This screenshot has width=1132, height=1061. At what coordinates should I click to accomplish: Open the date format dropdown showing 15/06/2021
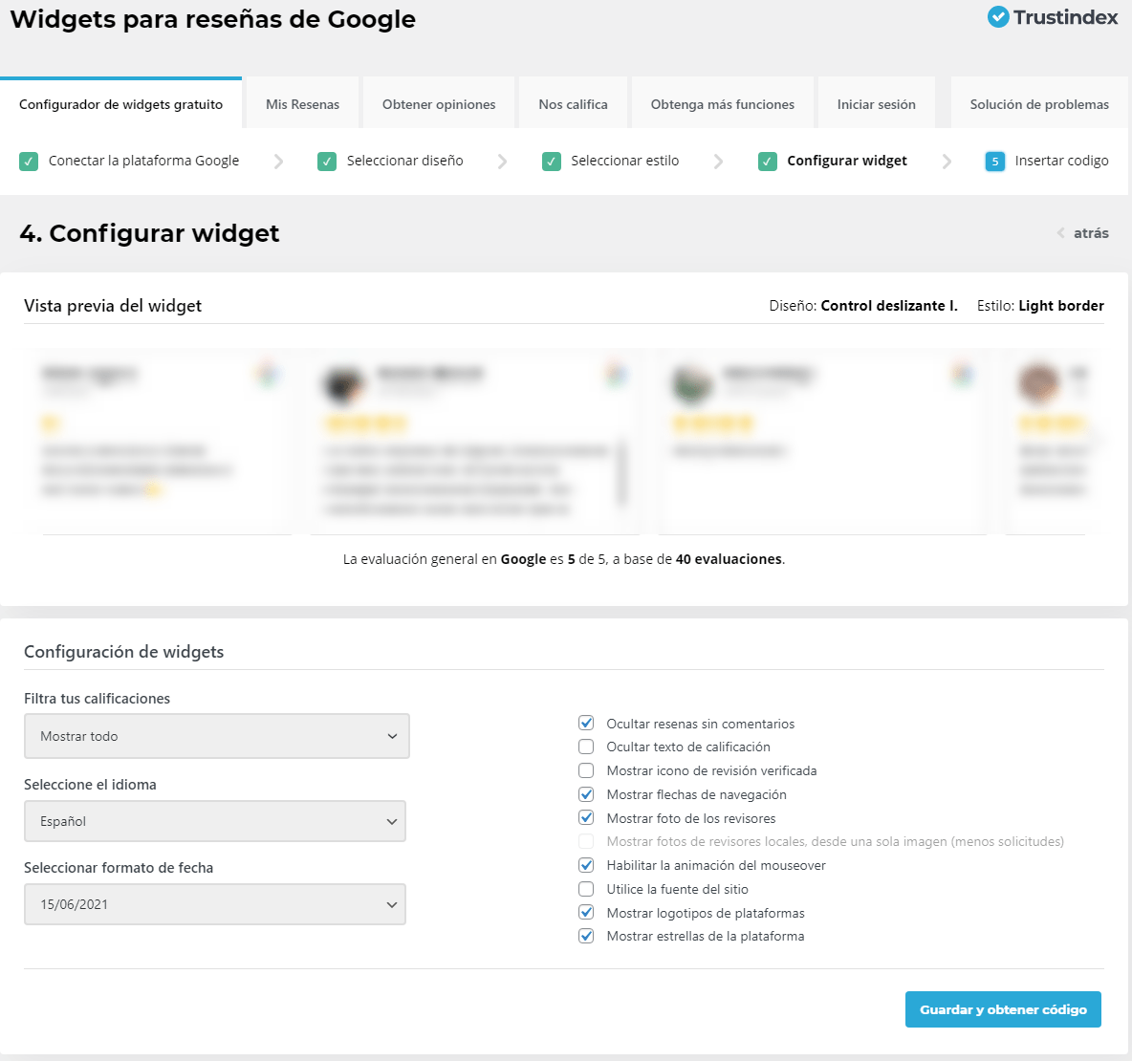pyautogui.click(x=215, y=904)
